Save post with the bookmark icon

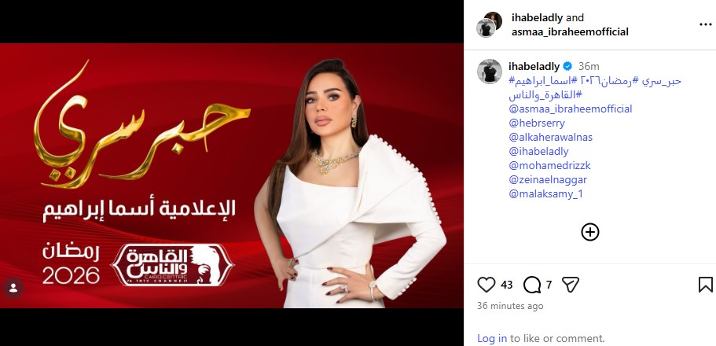[706, 285]
